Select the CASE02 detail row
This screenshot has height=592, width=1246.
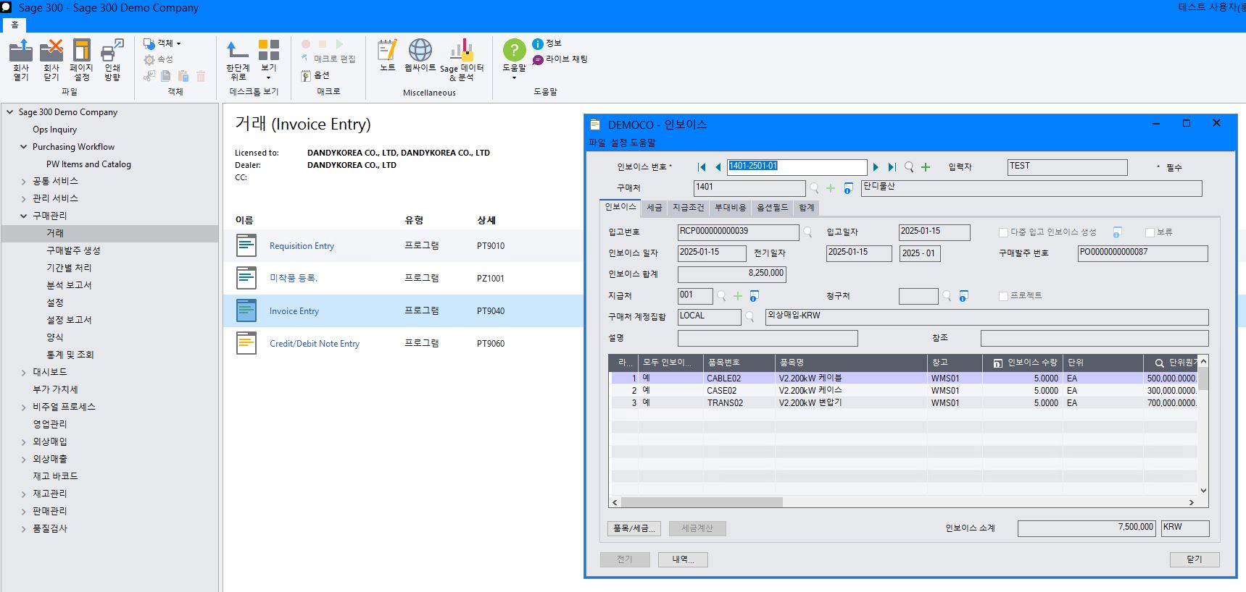(904, 391)
